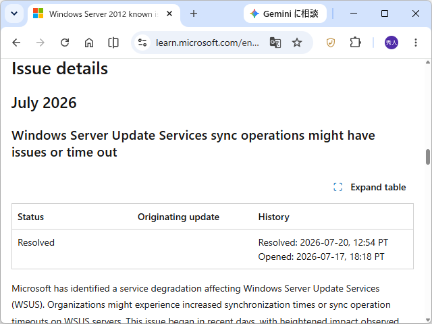Click the Originating update column header

coord(178,217)
